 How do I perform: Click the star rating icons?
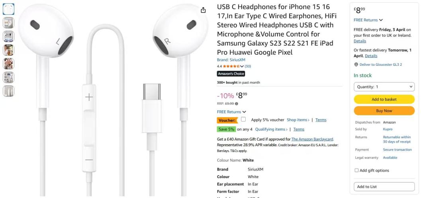[231, 66]
